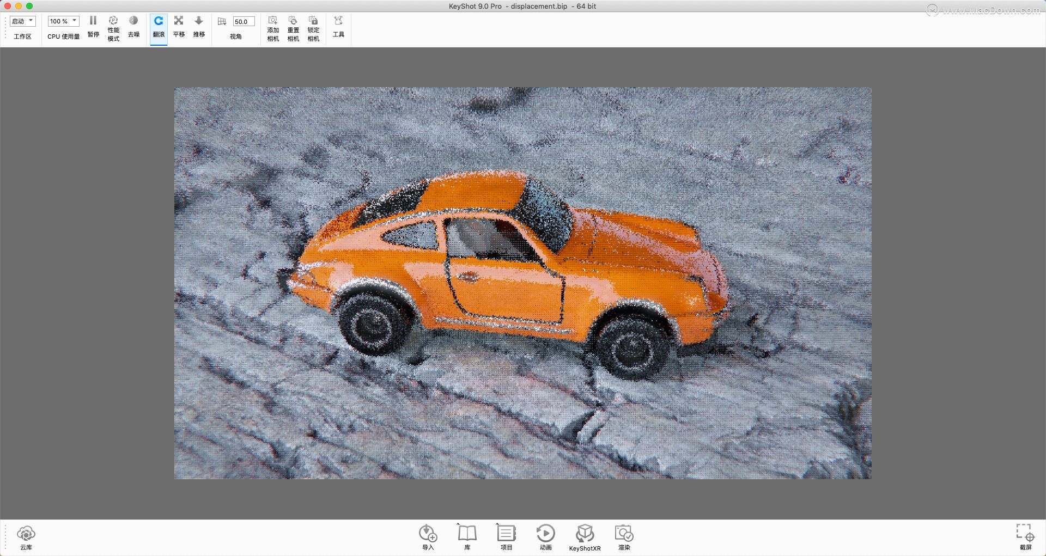
Task: Click 导入 to import a model
Action: [x=428, y=536]
